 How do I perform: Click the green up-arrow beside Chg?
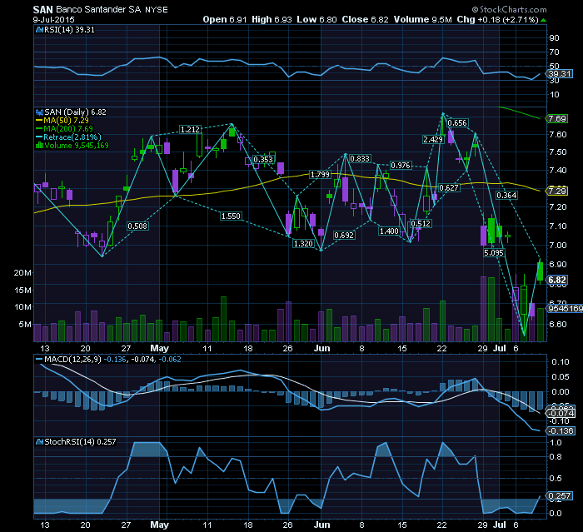point(544,20)
